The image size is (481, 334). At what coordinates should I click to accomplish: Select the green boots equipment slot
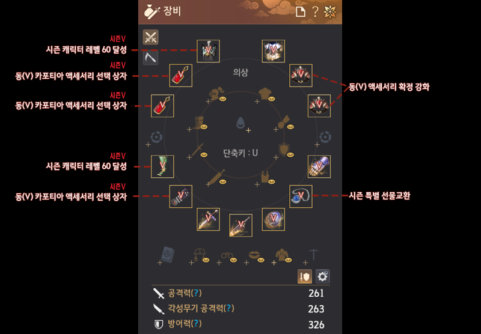(x=162, y=166)
